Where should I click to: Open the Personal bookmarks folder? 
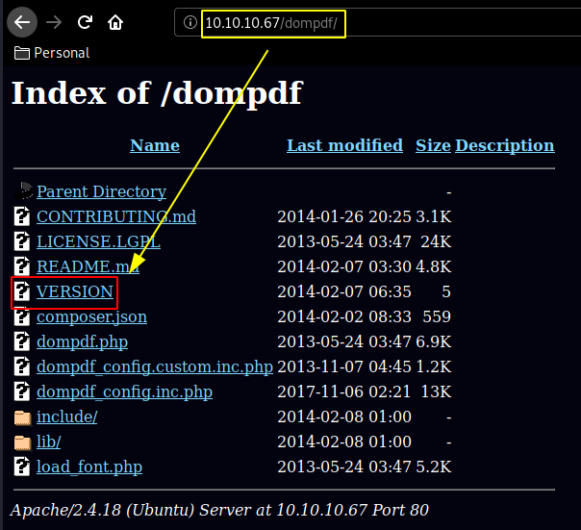[52, 53]
